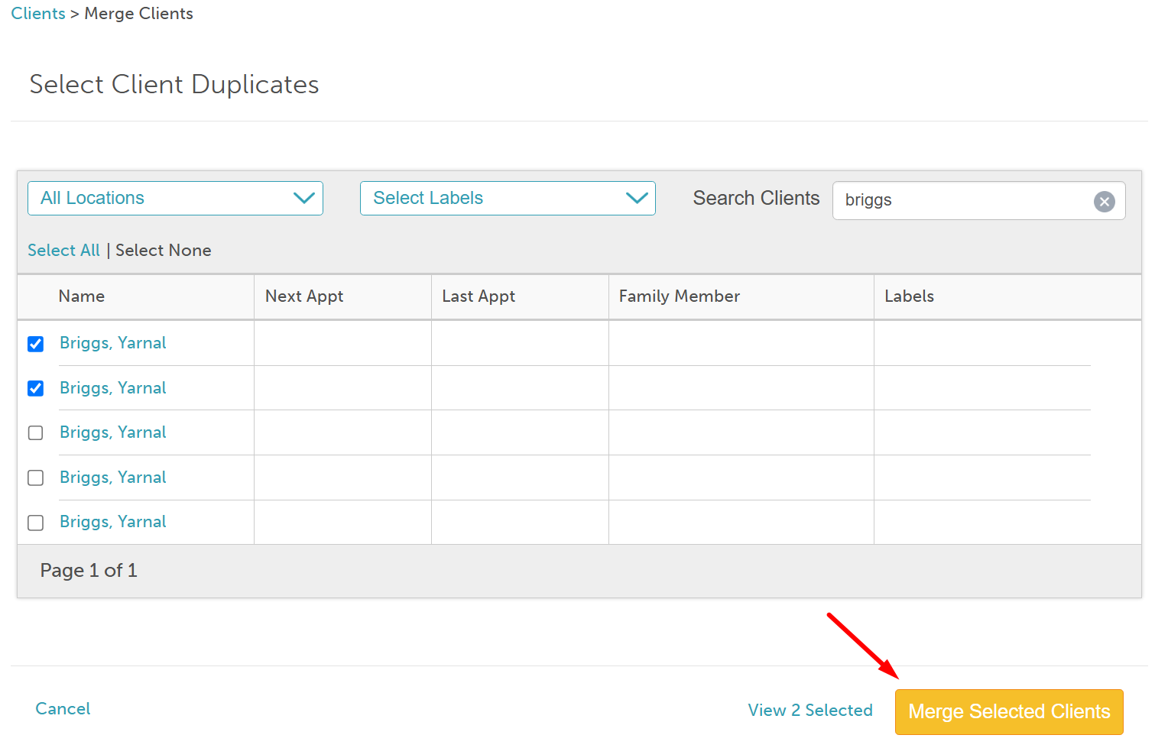
Task: Check the fifth Briggs, Yarnal row checkbox
Action: tap(35, 523)
